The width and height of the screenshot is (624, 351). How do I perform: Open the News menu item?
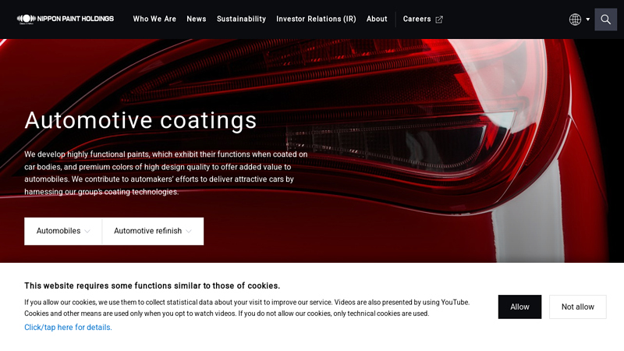coord(197,19)
